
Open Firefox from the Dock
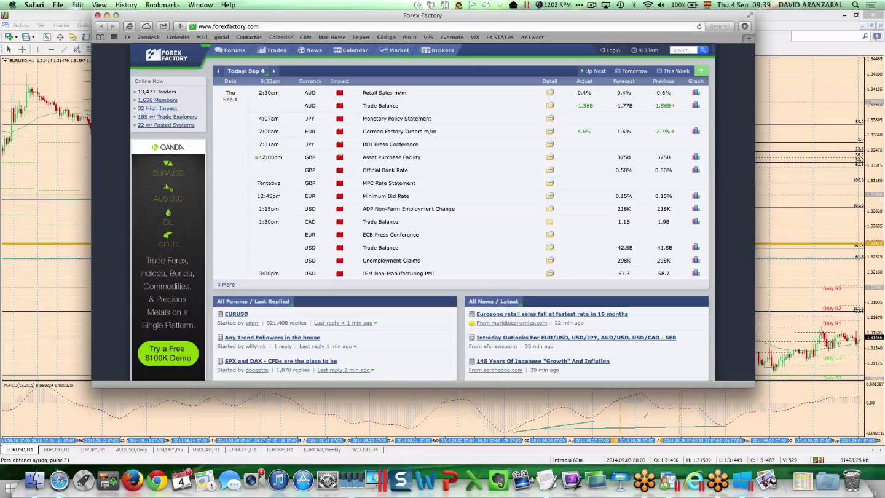(132, 480)
